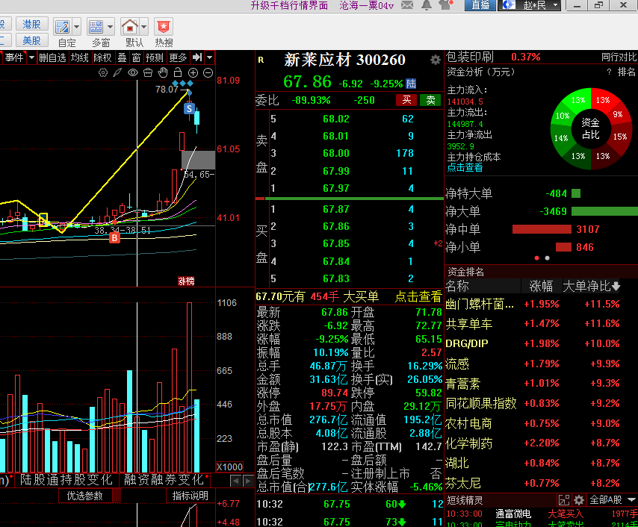Click the red 买 buy button

pos(406,100)
